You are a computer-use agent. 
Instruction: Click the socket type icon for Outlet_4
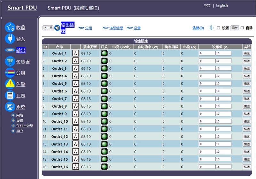click(76, 76)
